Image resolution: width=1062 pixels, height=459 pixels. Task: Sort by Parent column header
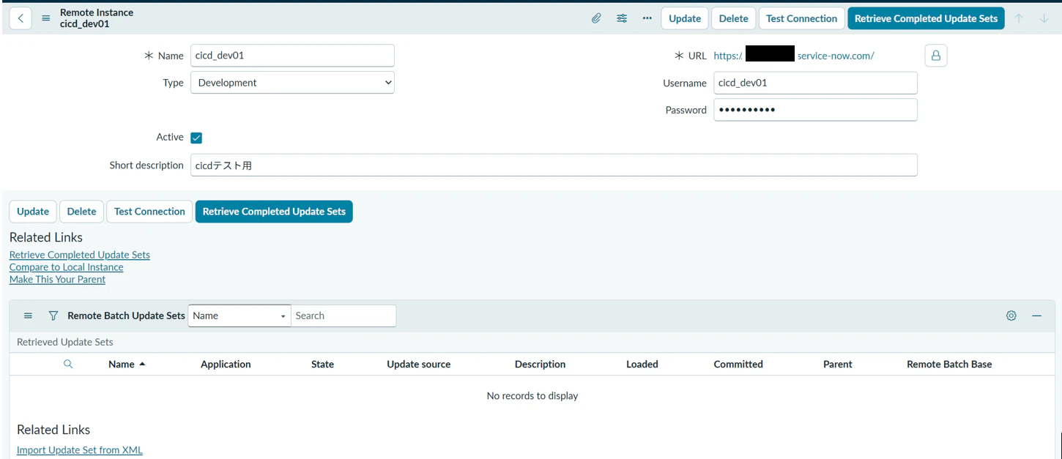(838, 364)
